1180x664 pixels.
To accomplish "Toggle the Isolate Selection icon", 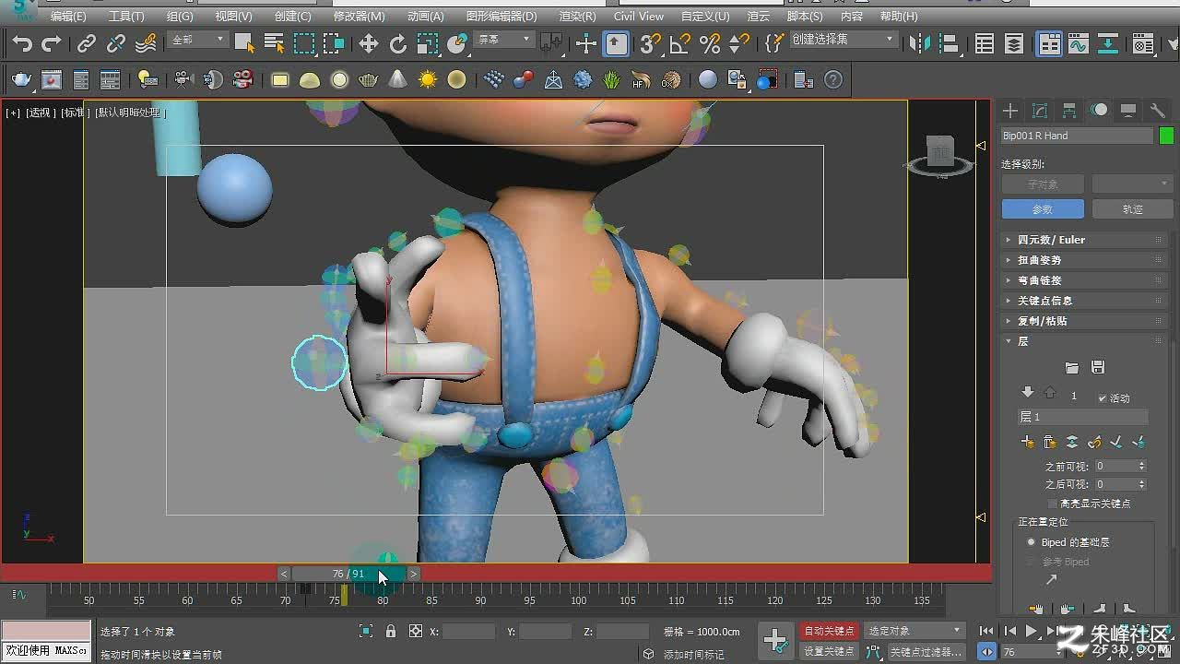I will click(366, 632).
